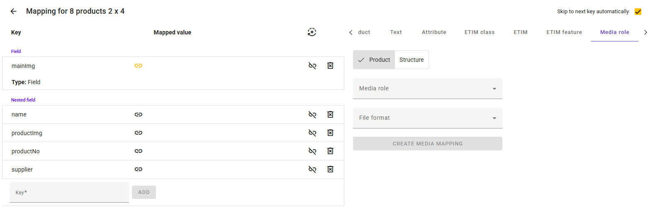Image resolution: width=655 pixels, height=213 pixels.
Task: Open the Attribute tab
Action: point(434,32)
